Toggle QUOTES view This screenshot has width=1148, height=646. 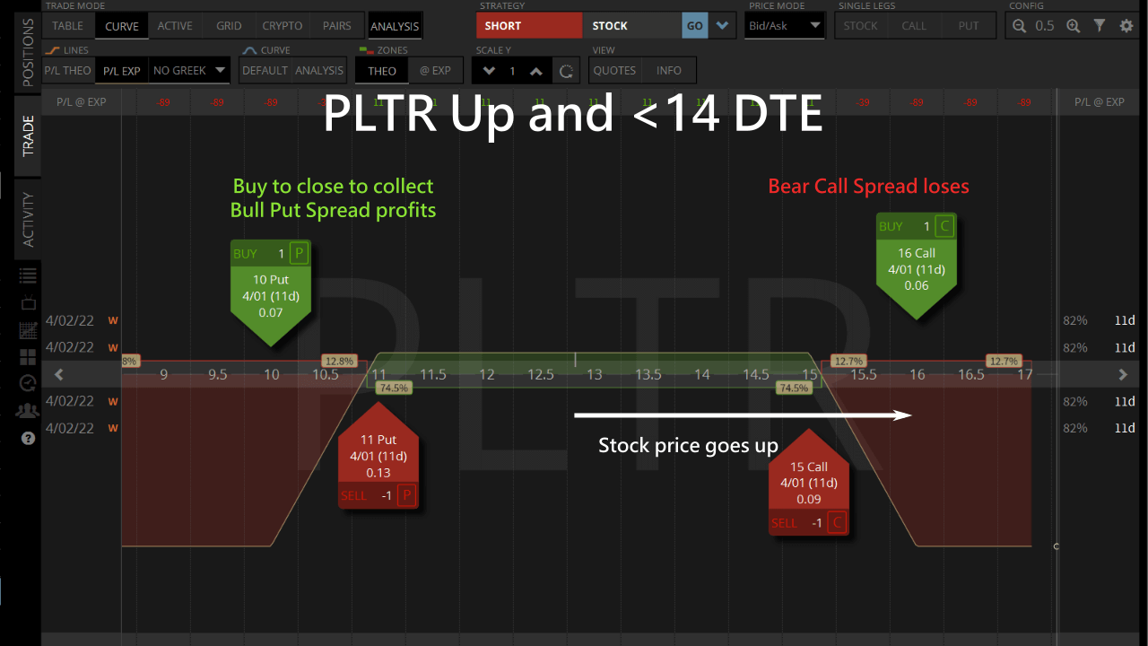point(615,70)
